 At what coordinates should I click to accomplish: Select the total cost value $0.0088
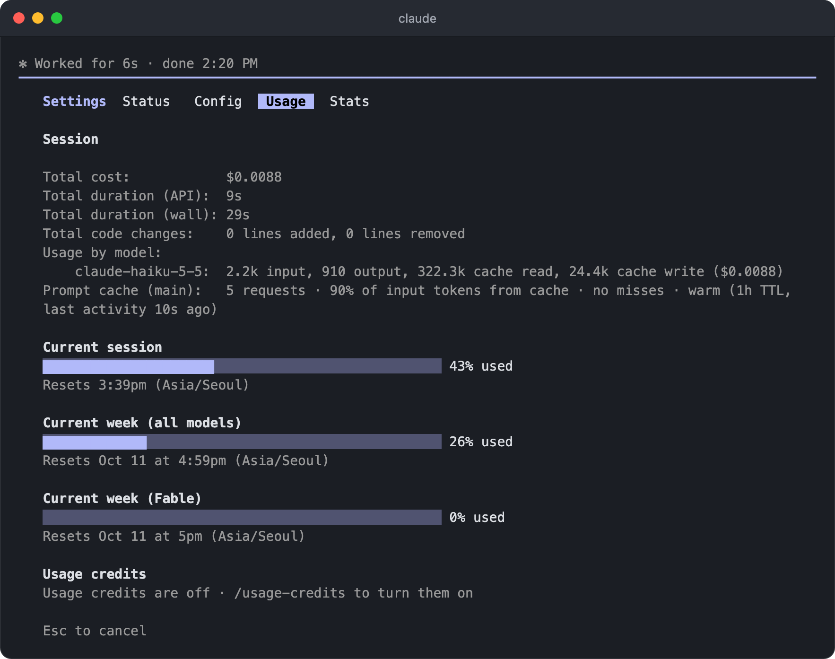(x=254, y=177)
